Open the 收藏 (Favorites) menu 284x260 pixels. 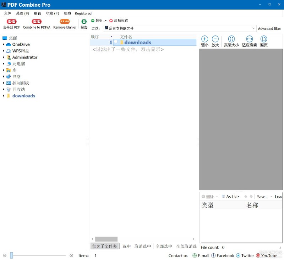pyautogui.click(x=52, y=13)
